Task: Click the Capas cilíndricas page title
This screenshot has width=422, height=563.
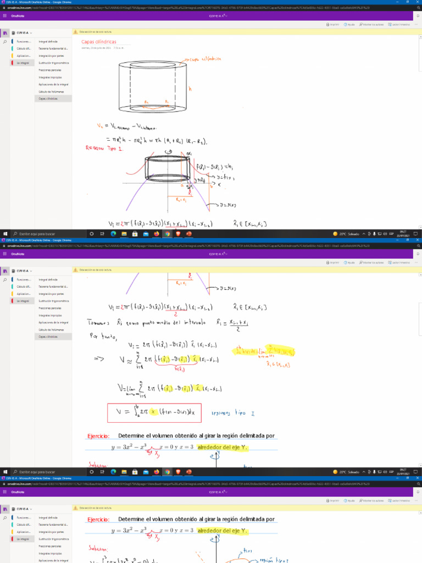Action: point(99,42)
